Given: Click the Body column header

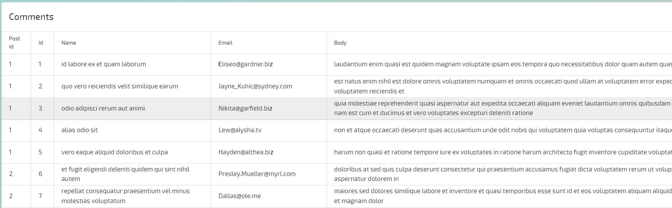Looking at the screenshot, I should 340,43.
